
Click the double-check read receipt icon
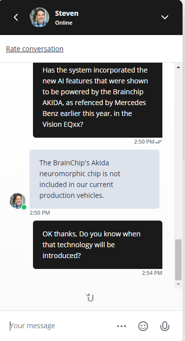[x=159, y=142]
